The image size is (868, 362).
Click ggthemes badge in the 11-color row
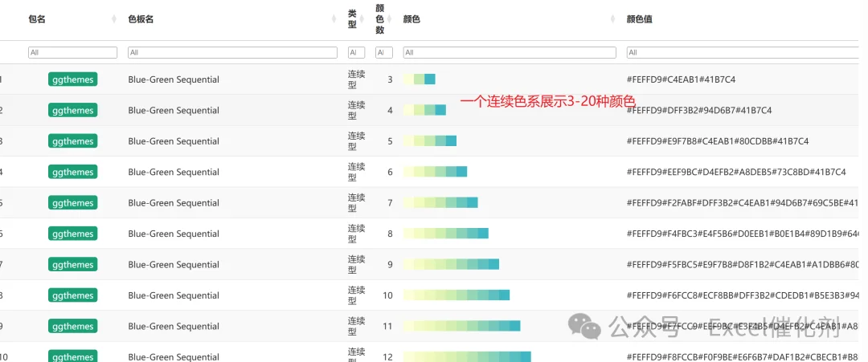(72, 327)
